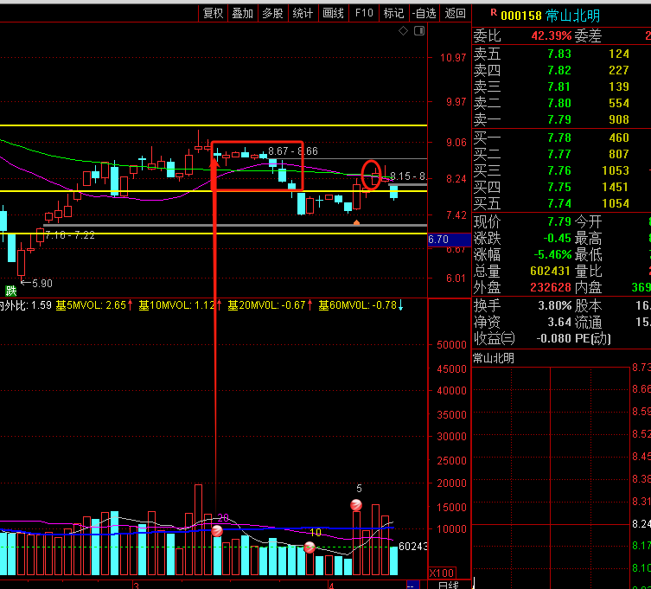Open the 多股 multi-stock view

click(272, 13)
